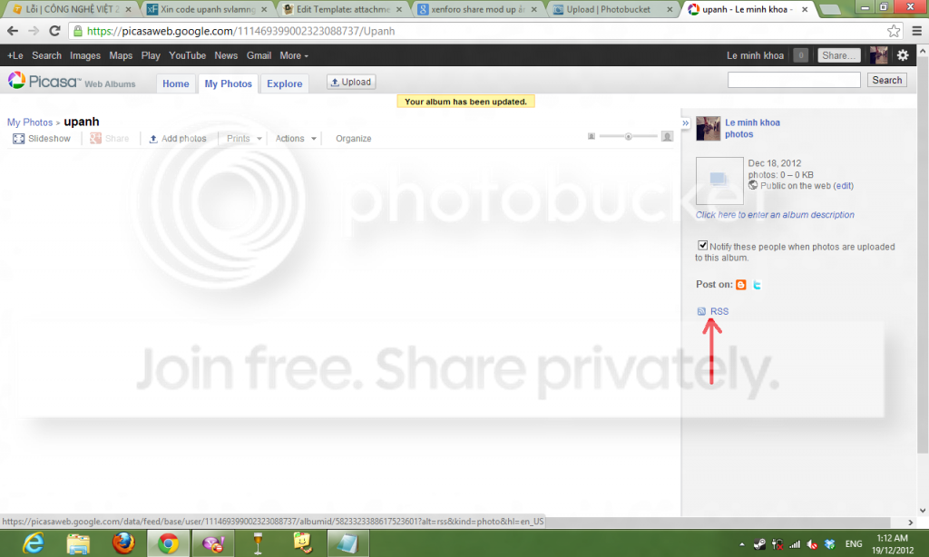Switch to the Xin code upanh browser tab

208,9
